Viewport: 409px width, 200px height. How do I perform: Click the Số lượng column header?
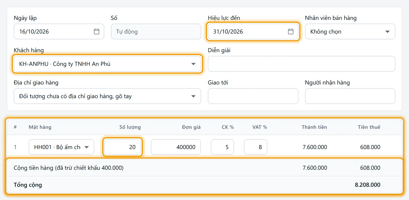(130, 127)
